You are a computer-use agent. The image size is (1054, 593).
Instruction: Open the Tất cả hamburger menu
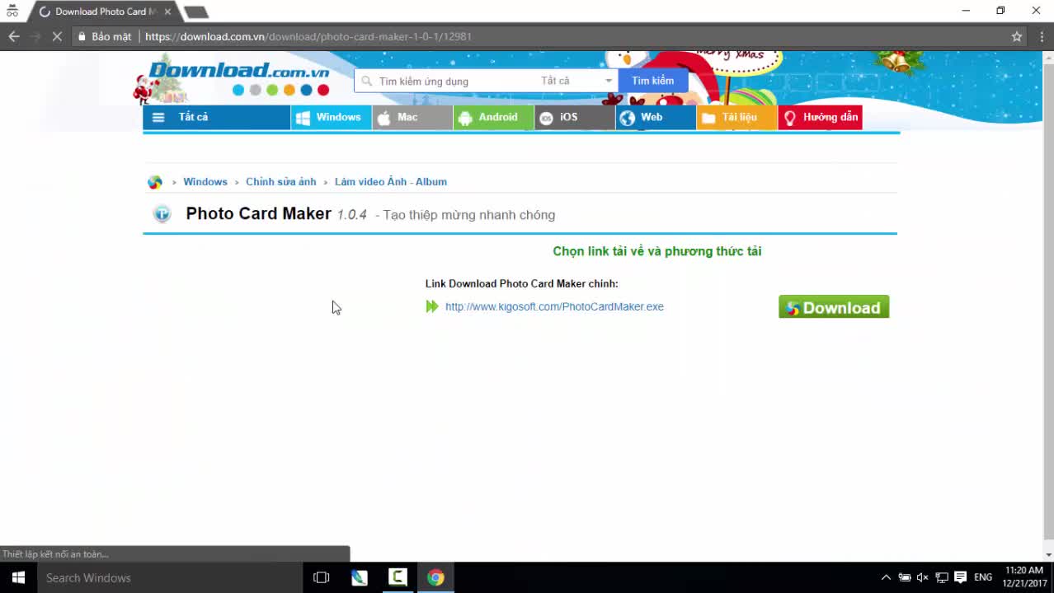tap(216, 117)
